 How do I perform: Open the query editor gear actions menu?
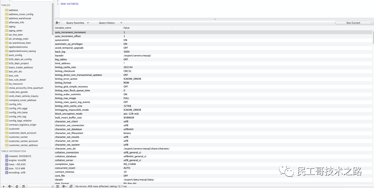(57, 23)
